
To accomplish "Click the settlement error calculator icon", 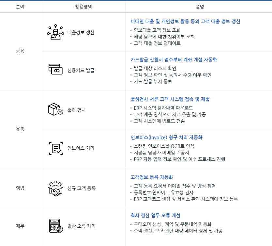I will coord(55,226).
